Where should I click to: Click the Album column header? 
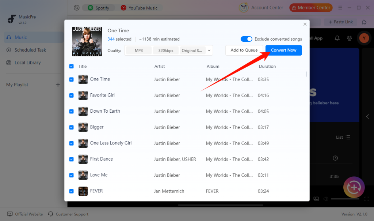coord(213,67)
